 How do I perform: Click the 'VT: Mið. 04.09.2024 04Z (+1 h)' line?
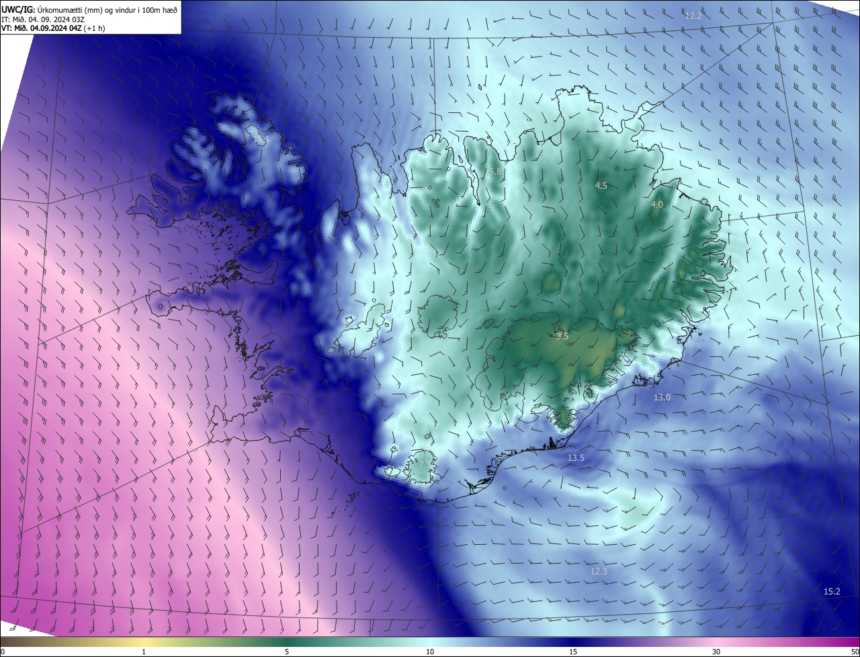click(x=53, y=28)
